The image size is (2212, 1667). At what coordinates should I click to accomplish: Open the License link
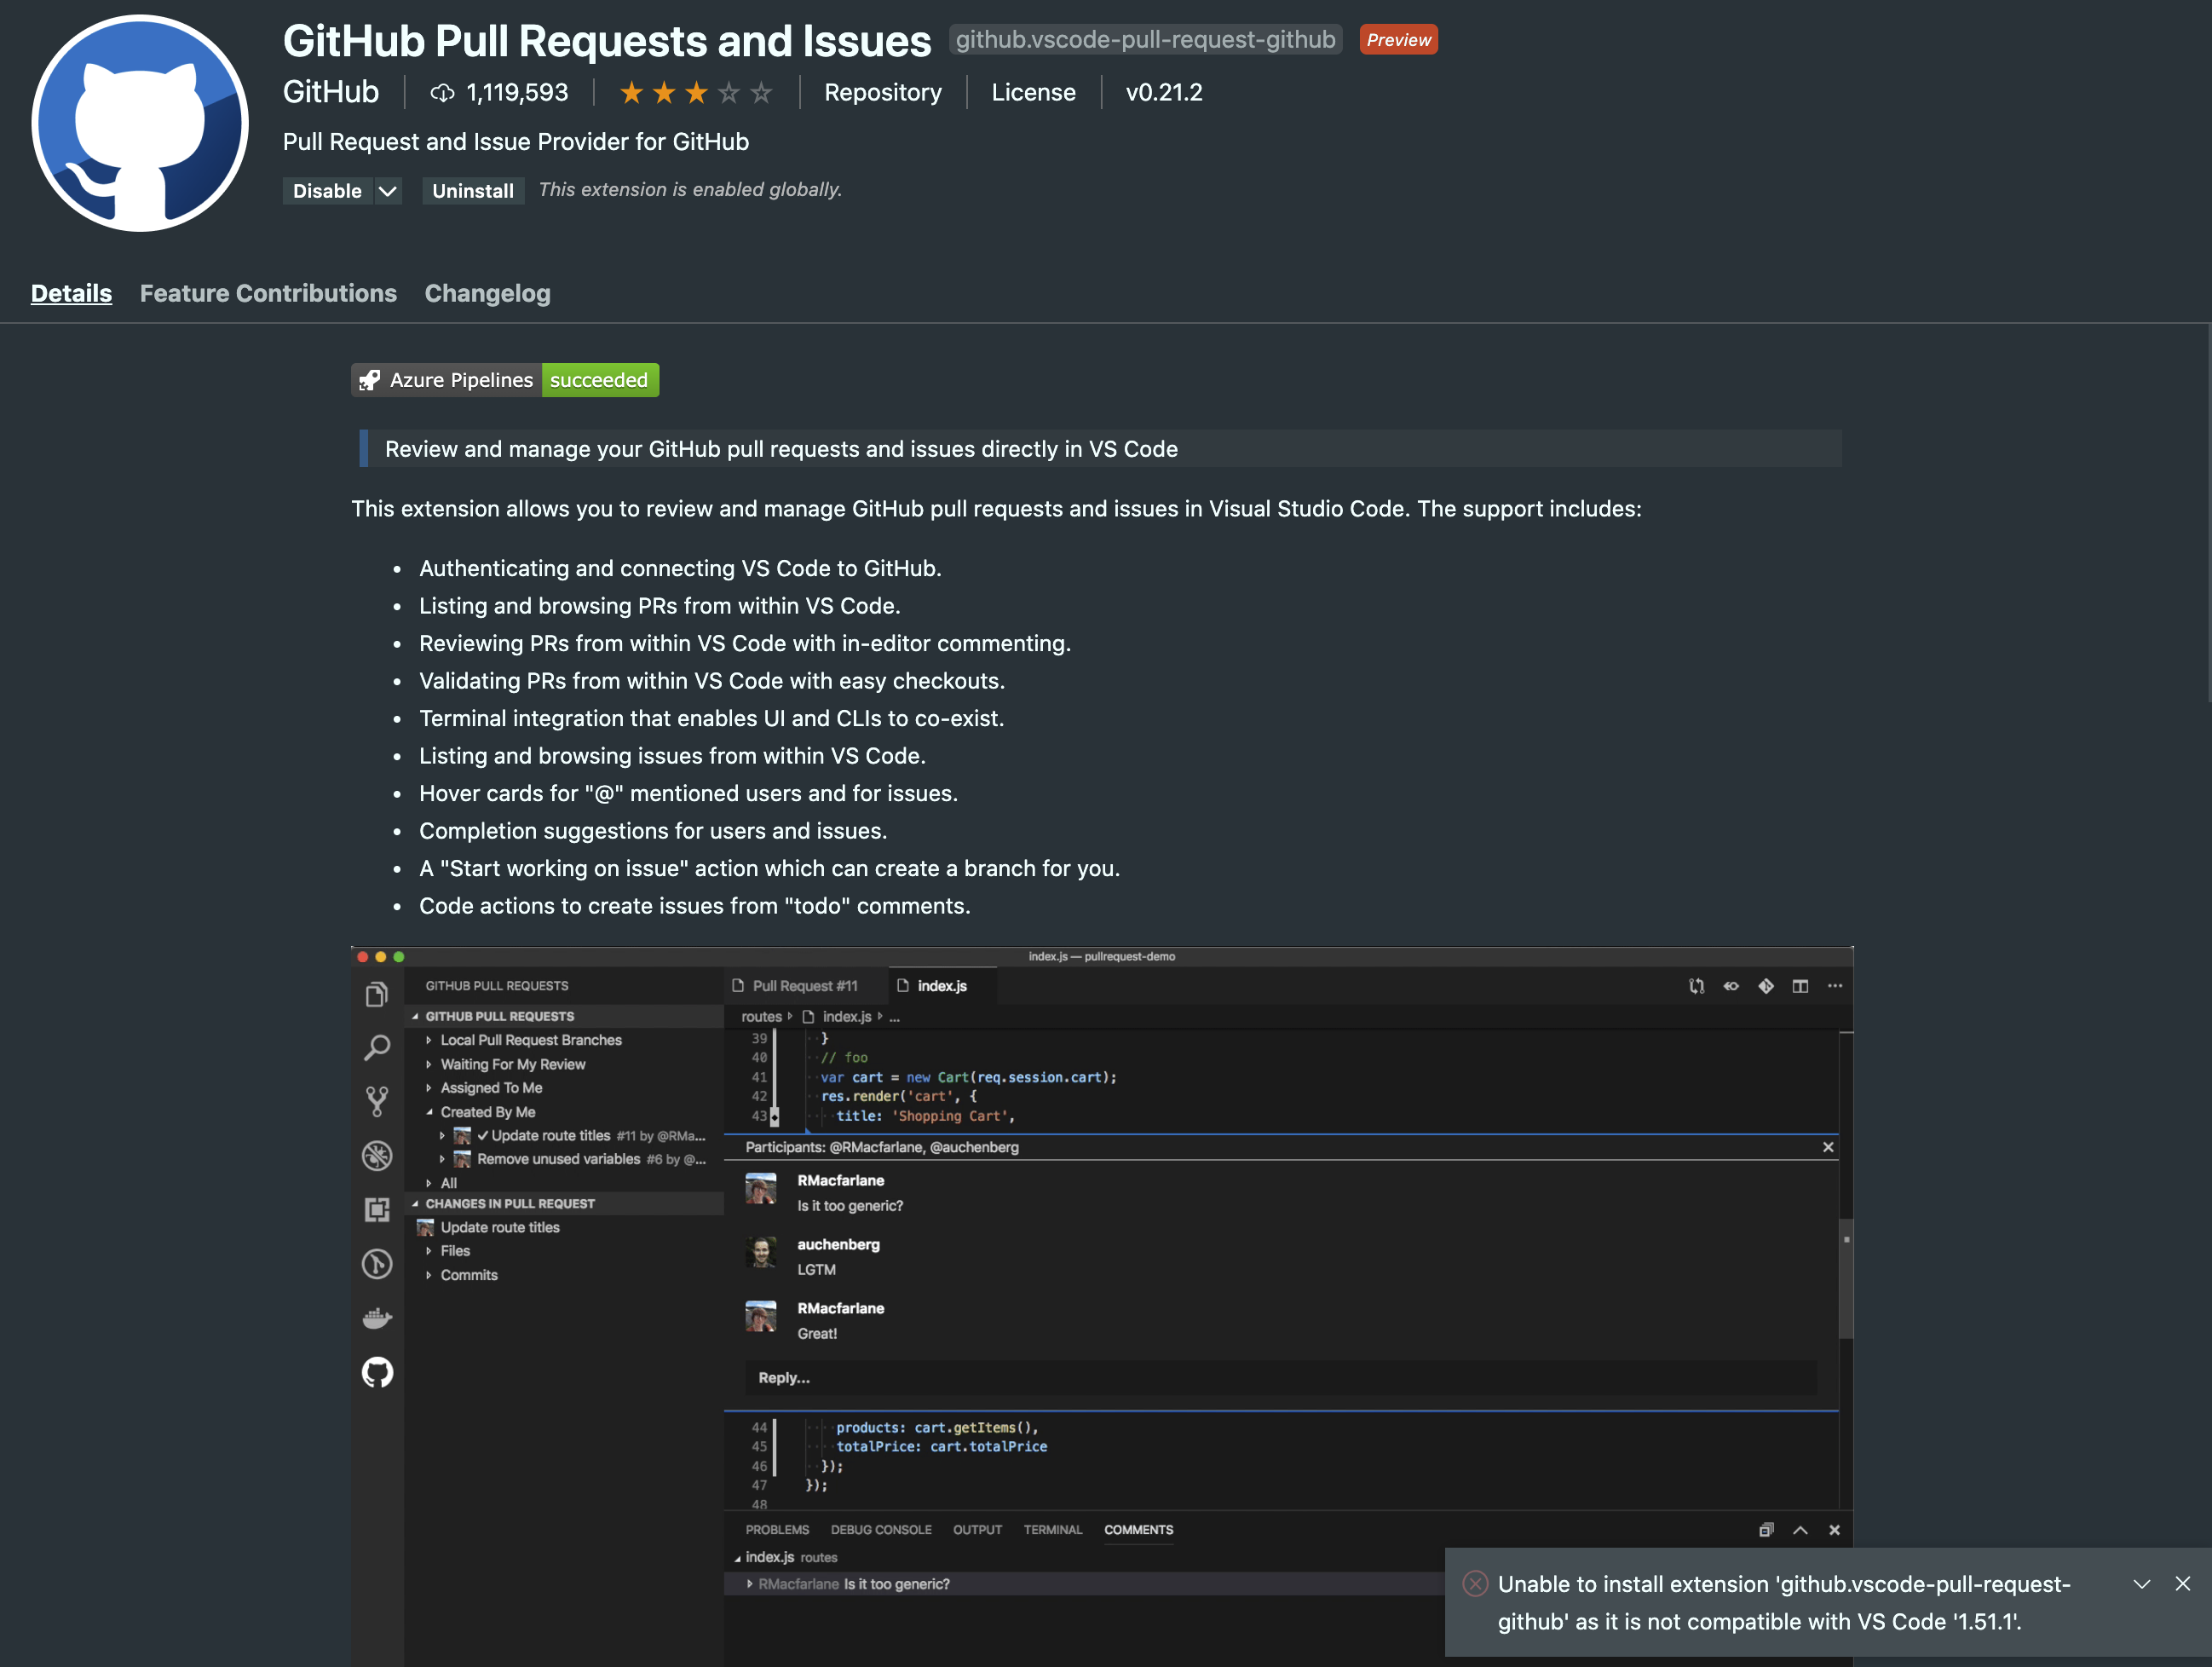[1034, 92]
